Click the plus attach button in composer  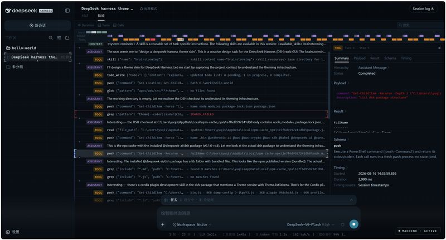[x=163, y=224]
